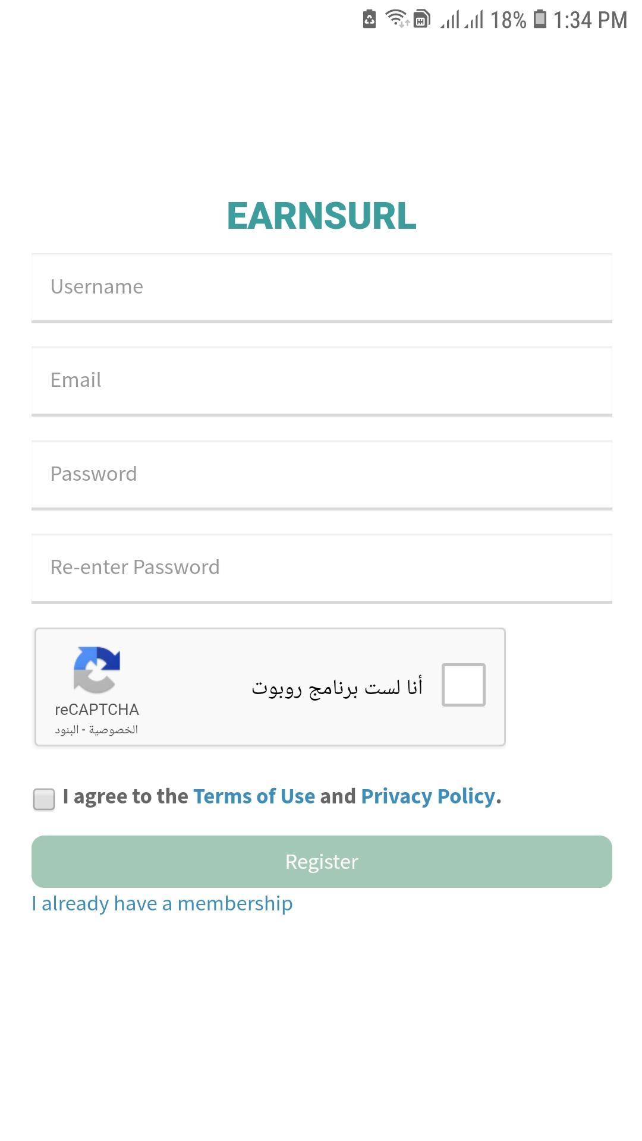Tick the agree to terms checkbox
This screenshot has width=642, height=1141.
(x=44, y=799)
